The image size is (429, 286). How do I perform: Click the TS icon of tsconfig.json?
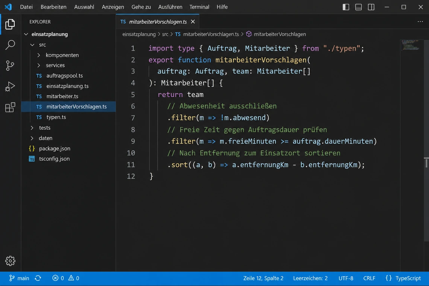tap(32, 159)
